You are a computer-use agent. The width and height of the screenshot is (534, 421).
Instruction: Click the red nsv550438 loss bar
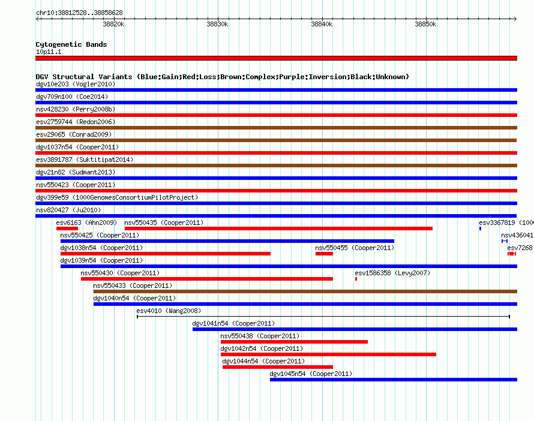294,342
